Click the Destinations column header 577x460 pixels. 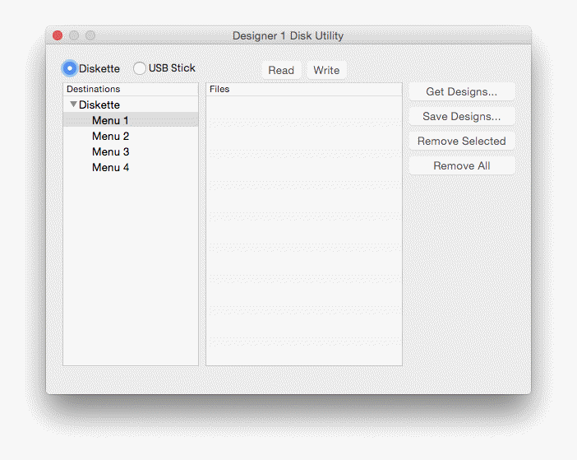click(130, 89)
